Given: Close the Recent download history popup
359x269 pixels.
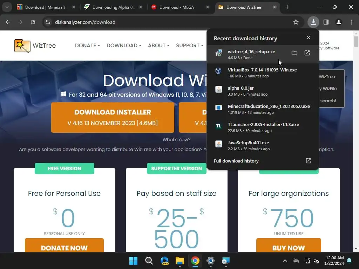Looking at the screenshot, I should (309, 37).
